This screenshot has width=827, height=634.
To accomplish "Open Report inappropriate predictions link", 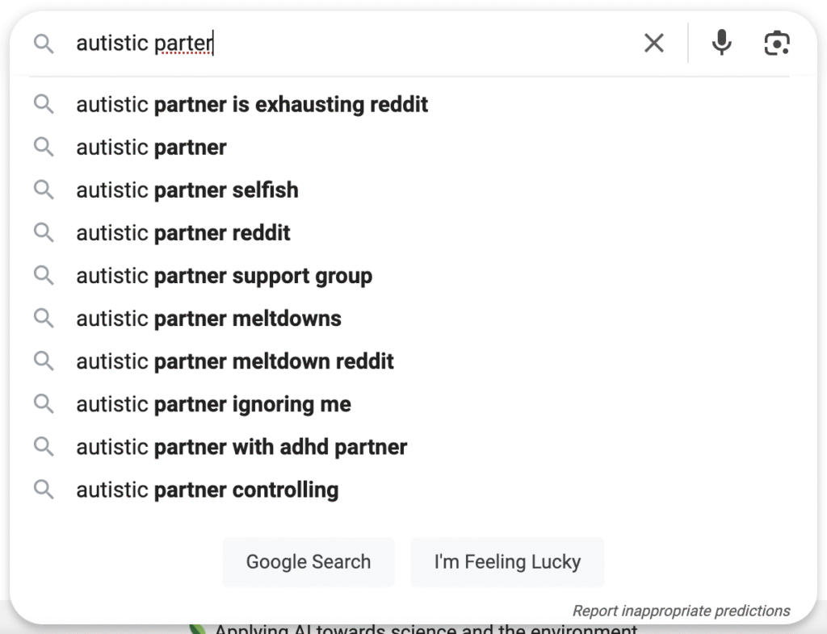I will click(681, 611).
